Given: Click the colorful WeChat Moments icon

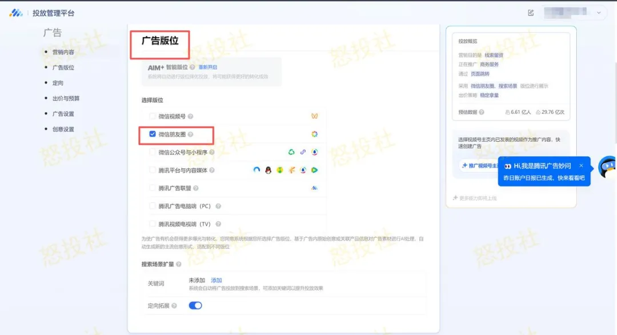Looking at the screenshot, I should tap(315, 134).
